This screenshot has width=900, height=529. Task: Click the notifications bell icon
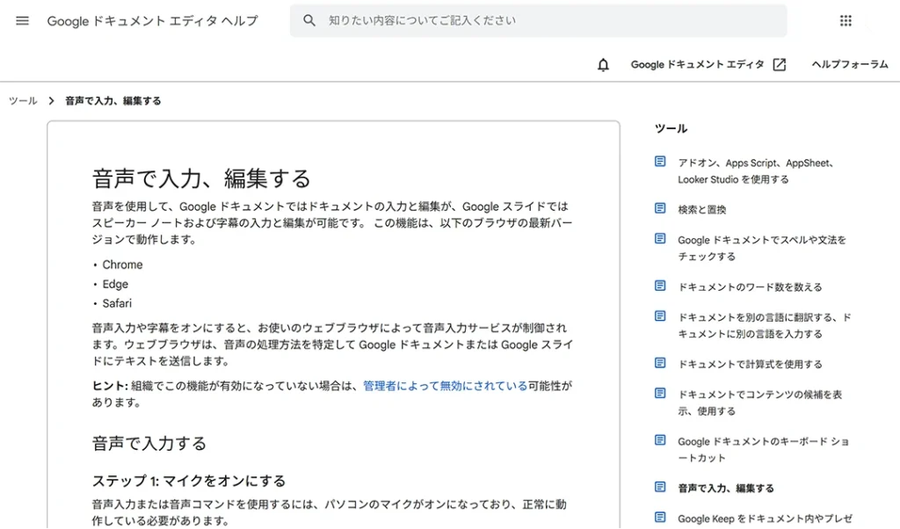pyautogui.click(x=603, y=64)
